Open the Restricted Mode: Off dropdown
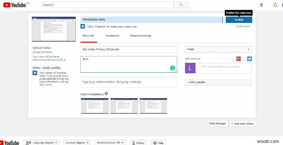The height and width of the screenshot is (145, 283). [x=110, y=143]
